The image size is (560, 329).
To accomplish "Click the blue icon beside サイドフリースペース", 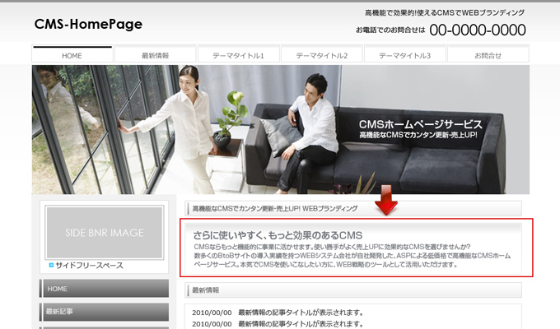I will [51, 265].
